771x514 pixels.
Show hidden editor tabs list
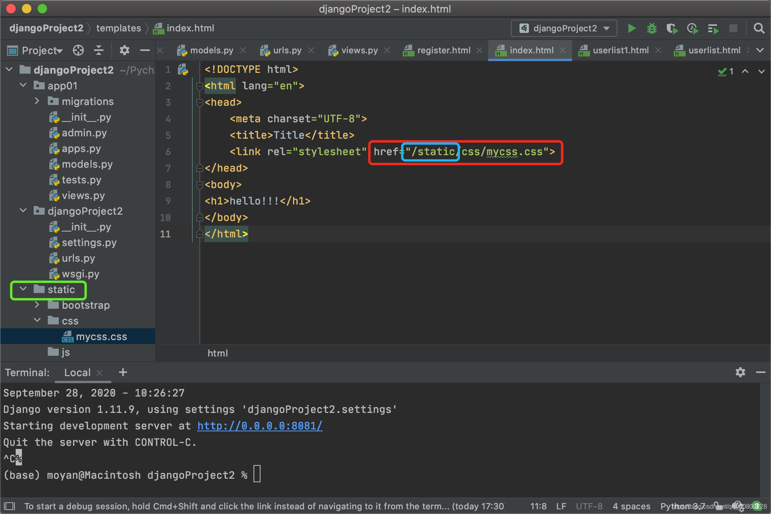760,50
